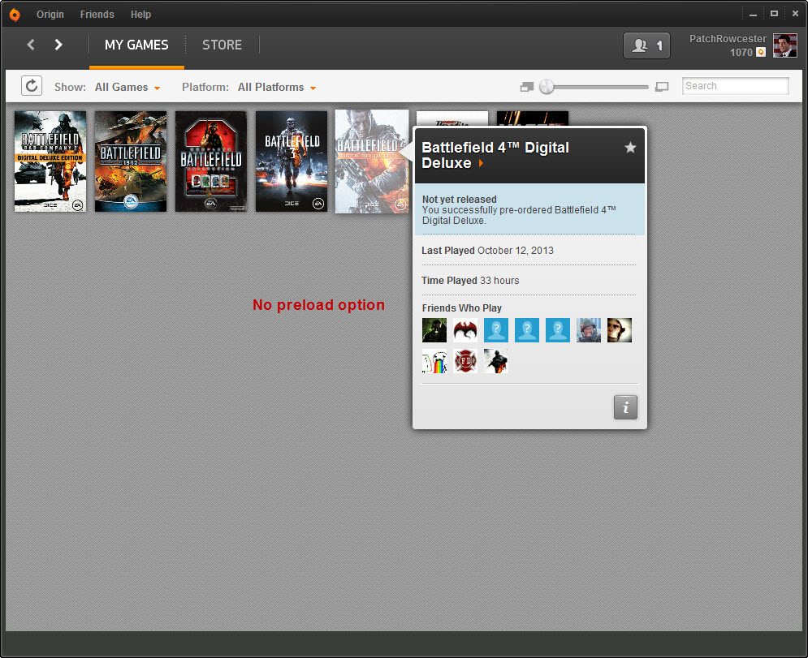Viewport: 808px width, 658px height.
Task: Maximize the Origin window
Action: coord(774,14)
